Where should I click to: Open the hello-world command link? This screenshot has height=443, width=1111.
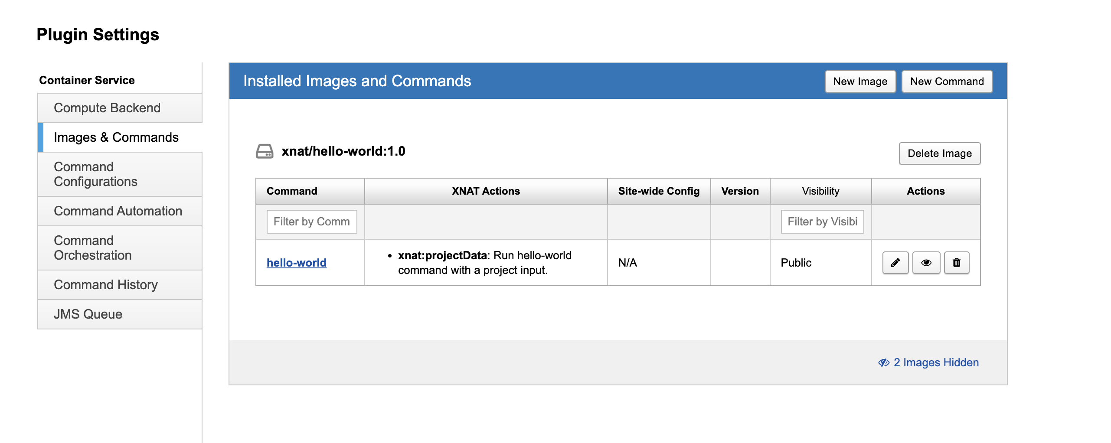point(296,263)
